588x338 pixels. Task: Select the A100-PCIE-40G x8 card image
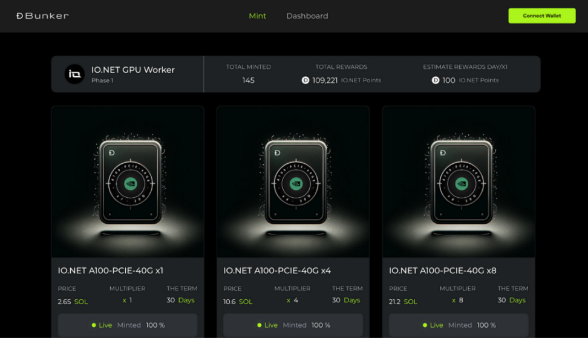(x=459, y=182)
